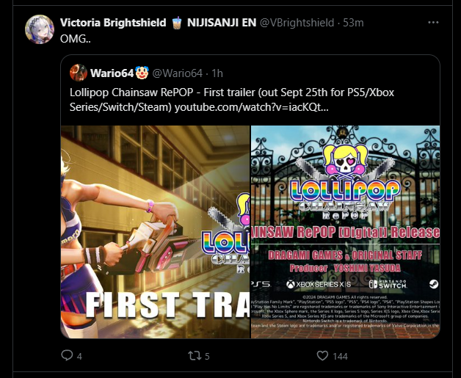
Task: Click the Wario64 display name
Action: click(x=112, y=73)
